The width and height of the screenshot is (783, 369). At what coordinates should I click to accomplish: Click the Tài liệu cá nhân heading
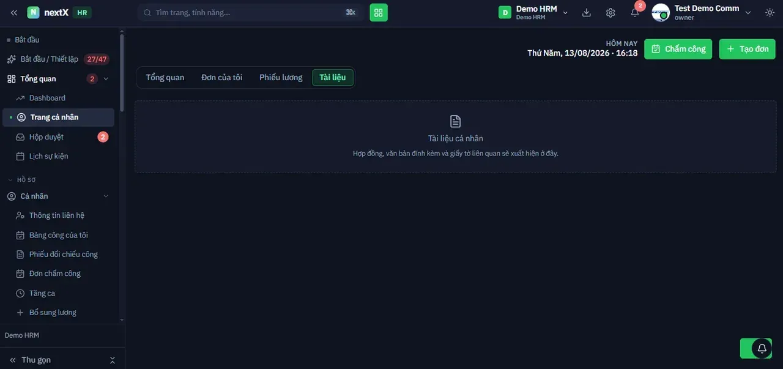[x=456, y=138]
